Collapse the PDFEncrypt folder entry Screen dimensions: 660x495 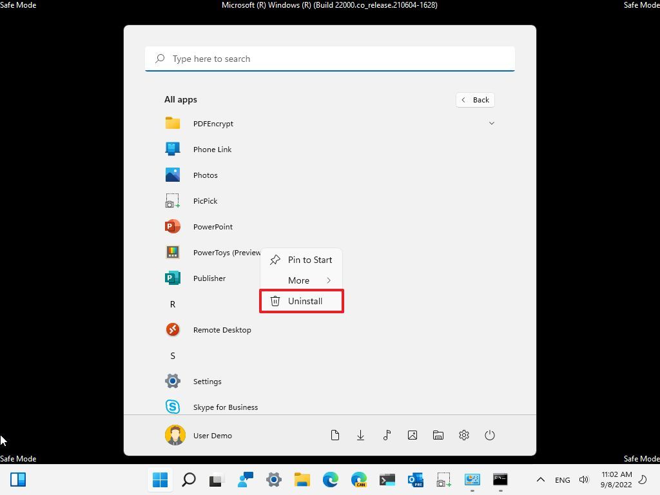coord(492,122)
